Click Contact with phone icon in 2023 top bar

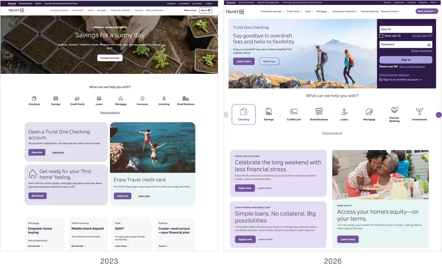point(197,4)
